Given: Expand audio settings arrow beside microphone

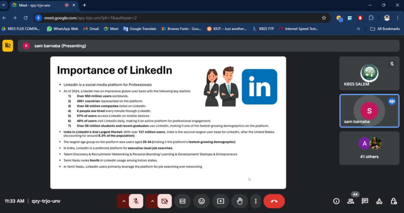Looking at the screenshot, I should pyautogui.click(x=123, y=201).
